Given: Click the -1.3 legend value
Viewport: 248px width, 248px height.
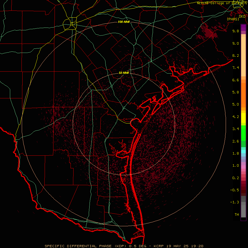Looking at the screenshot, I should [234, 202].
